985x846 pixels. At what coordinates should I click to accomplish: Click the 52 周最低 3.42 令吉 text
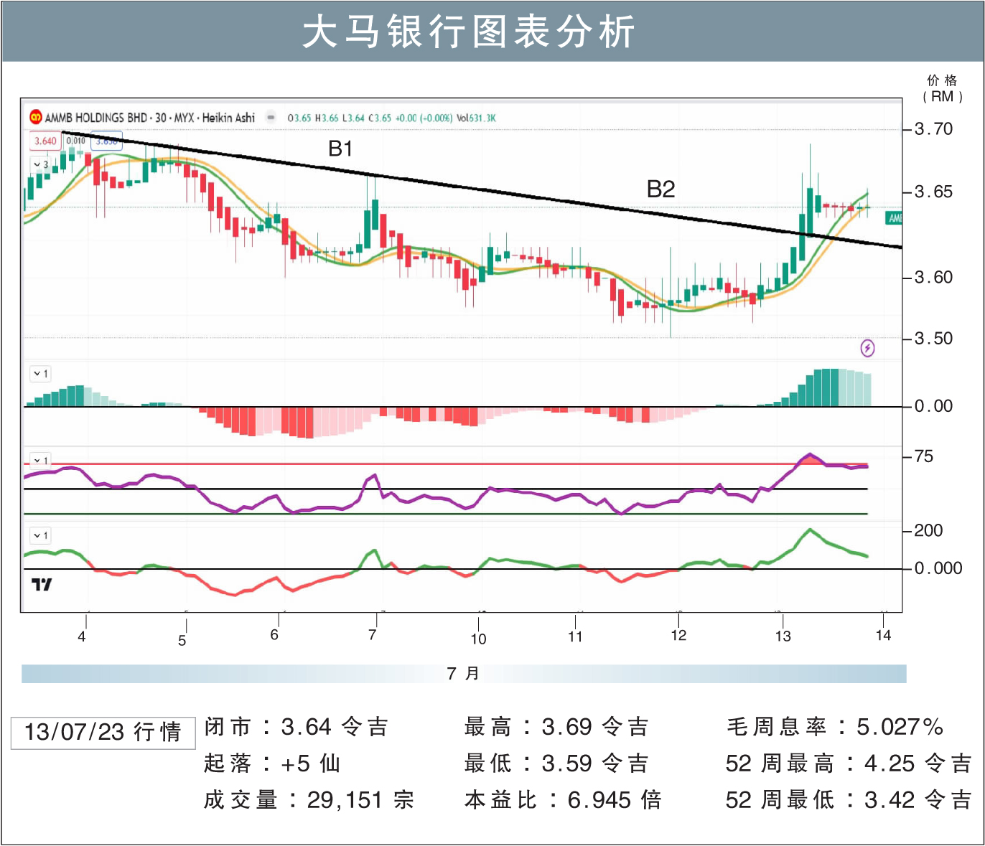point(849,800)
